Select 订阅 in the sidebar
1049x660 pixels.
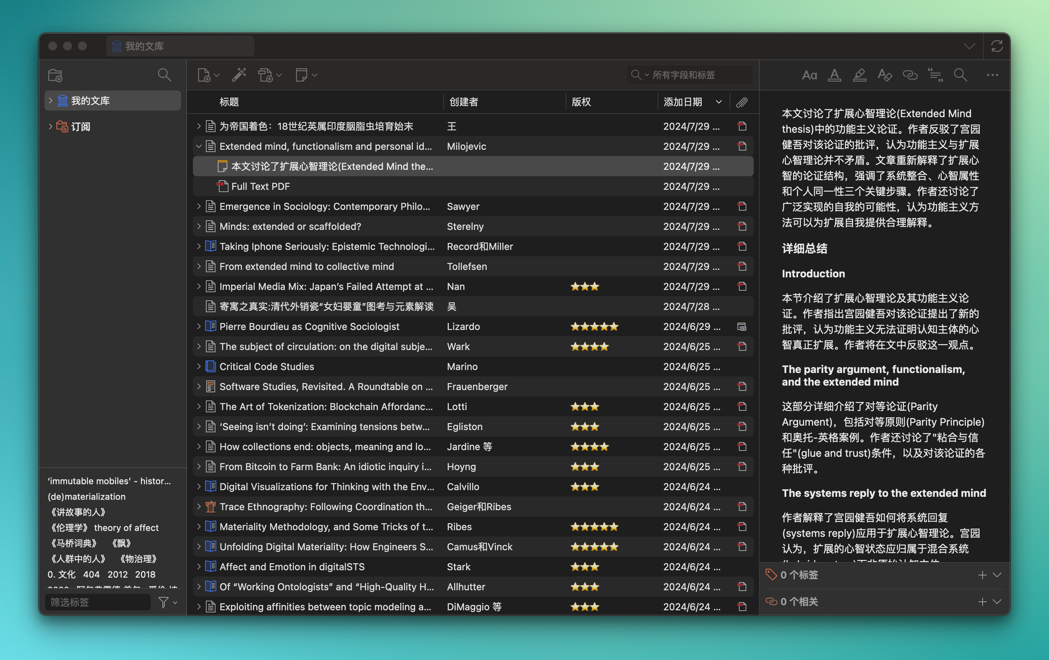click(x=81, y=126)
